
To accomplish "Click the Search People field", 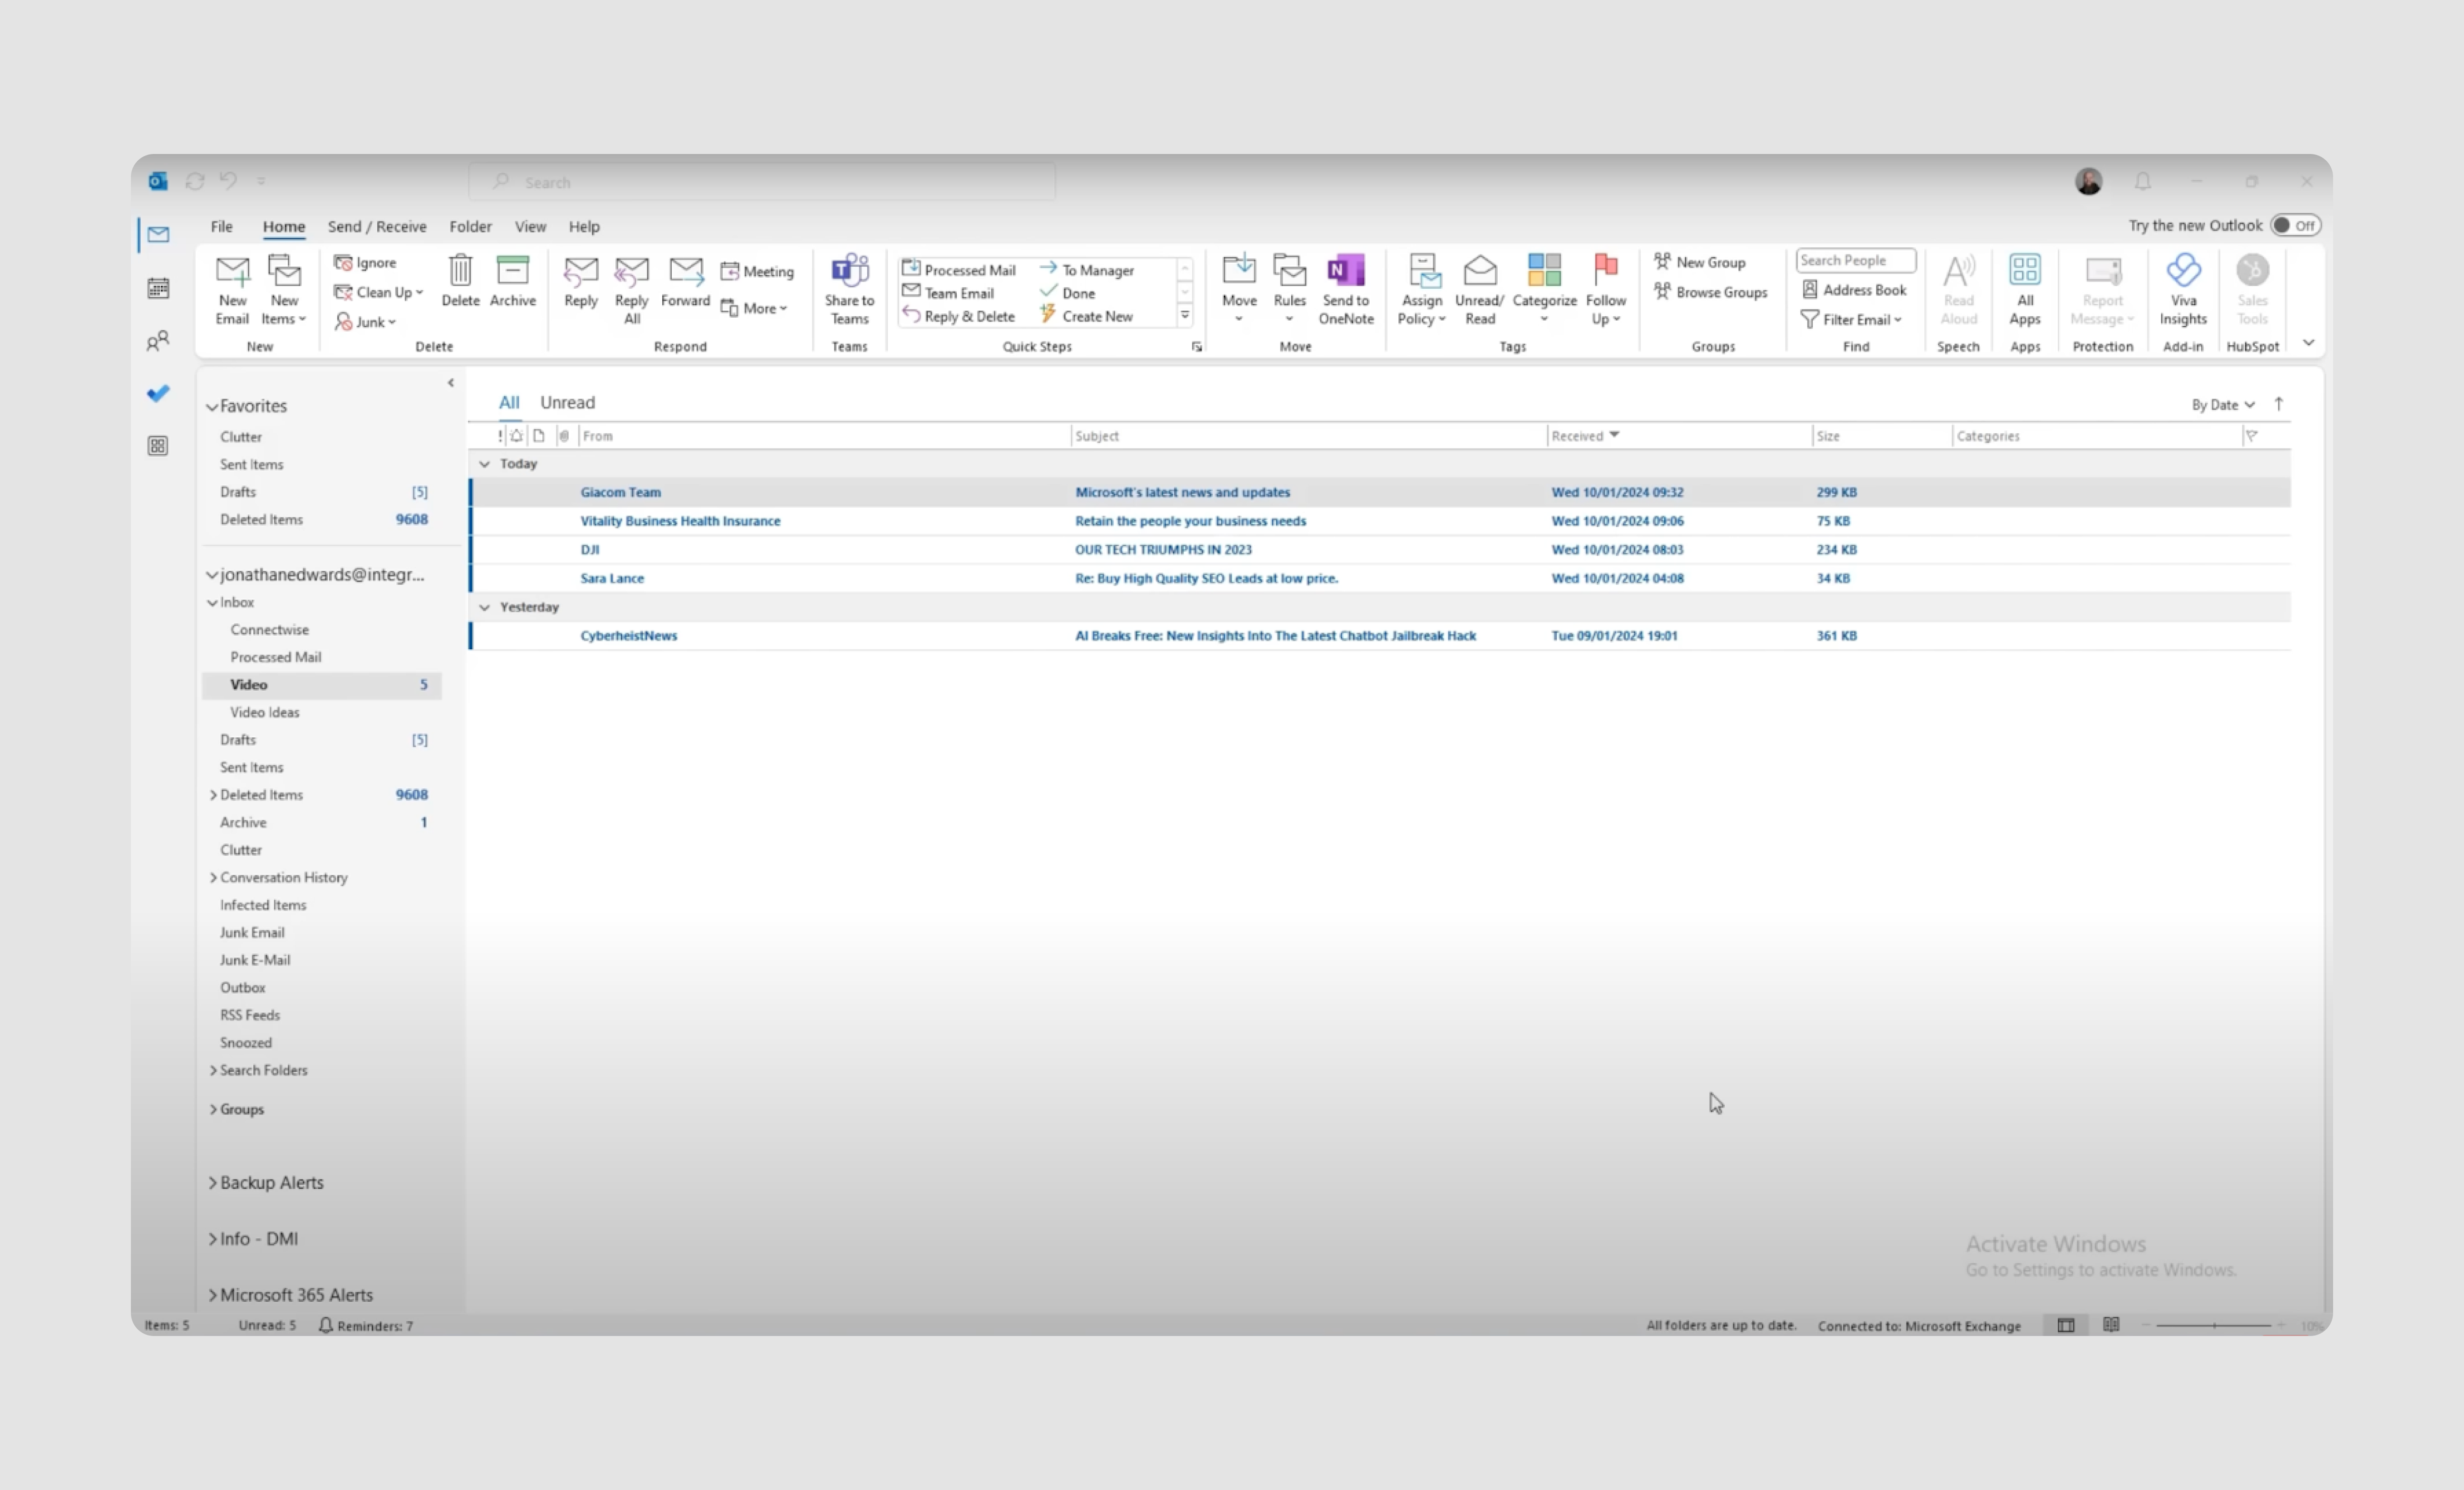I will point(1855,260).
